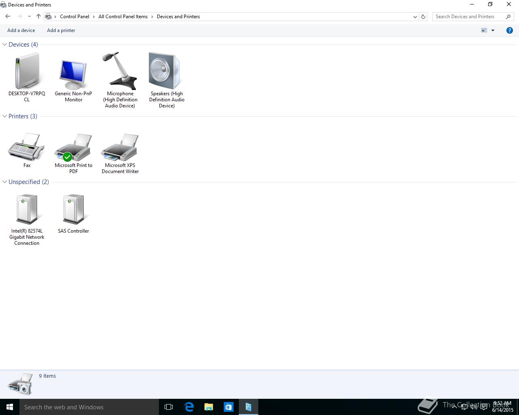The image size is (519, 415).
Task: Expand the breadcrumb arrow after Control Panel
Action: tap(94, 17)
